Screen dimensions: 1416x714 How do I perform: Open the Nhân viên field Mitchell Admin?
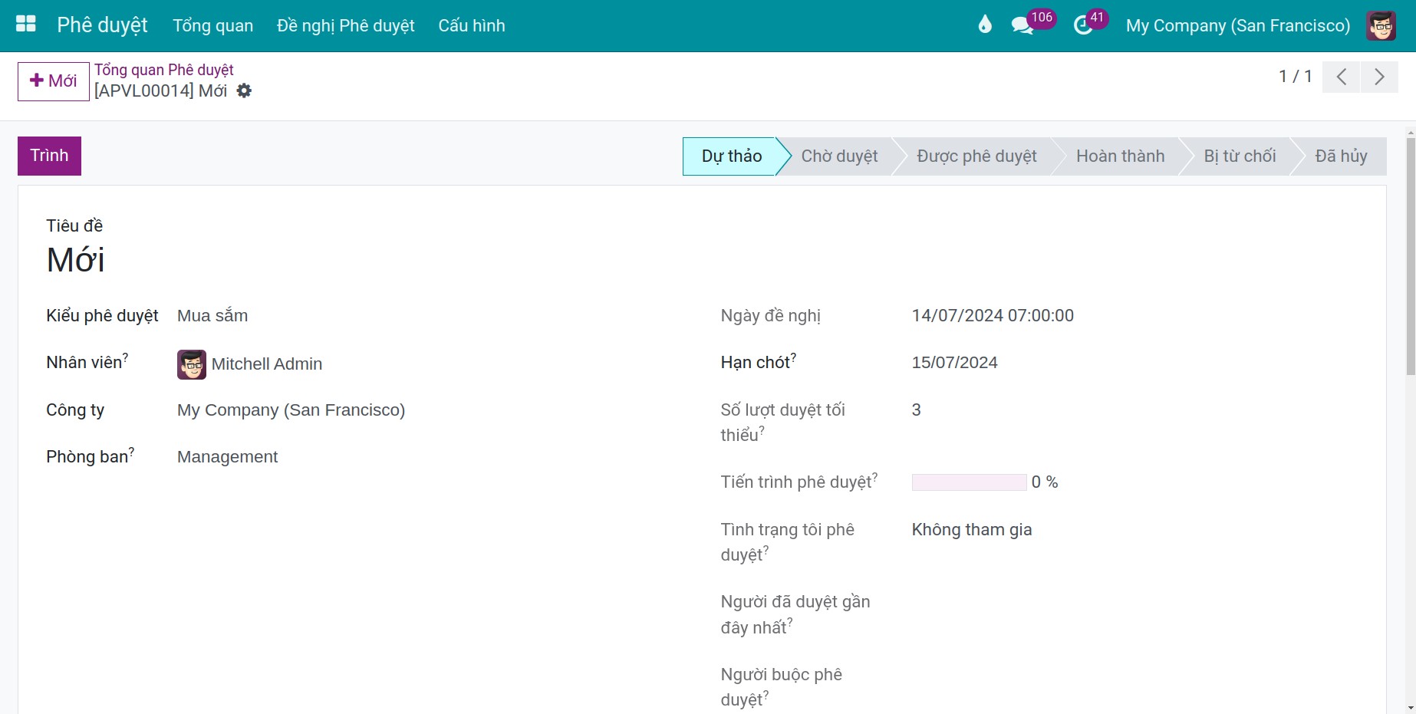(x=267, y=364)
